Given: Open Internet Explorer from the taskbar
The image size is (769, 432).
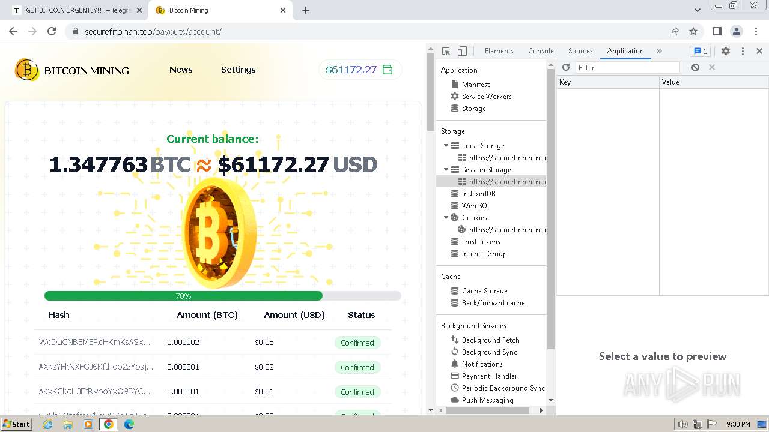Looking at the screenshot, I should pos(47,424).
